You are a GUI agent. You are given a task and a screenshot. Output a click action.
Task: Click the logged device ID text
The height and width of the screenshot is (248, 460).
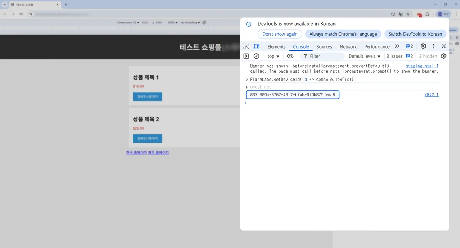[x=293, y=95]
